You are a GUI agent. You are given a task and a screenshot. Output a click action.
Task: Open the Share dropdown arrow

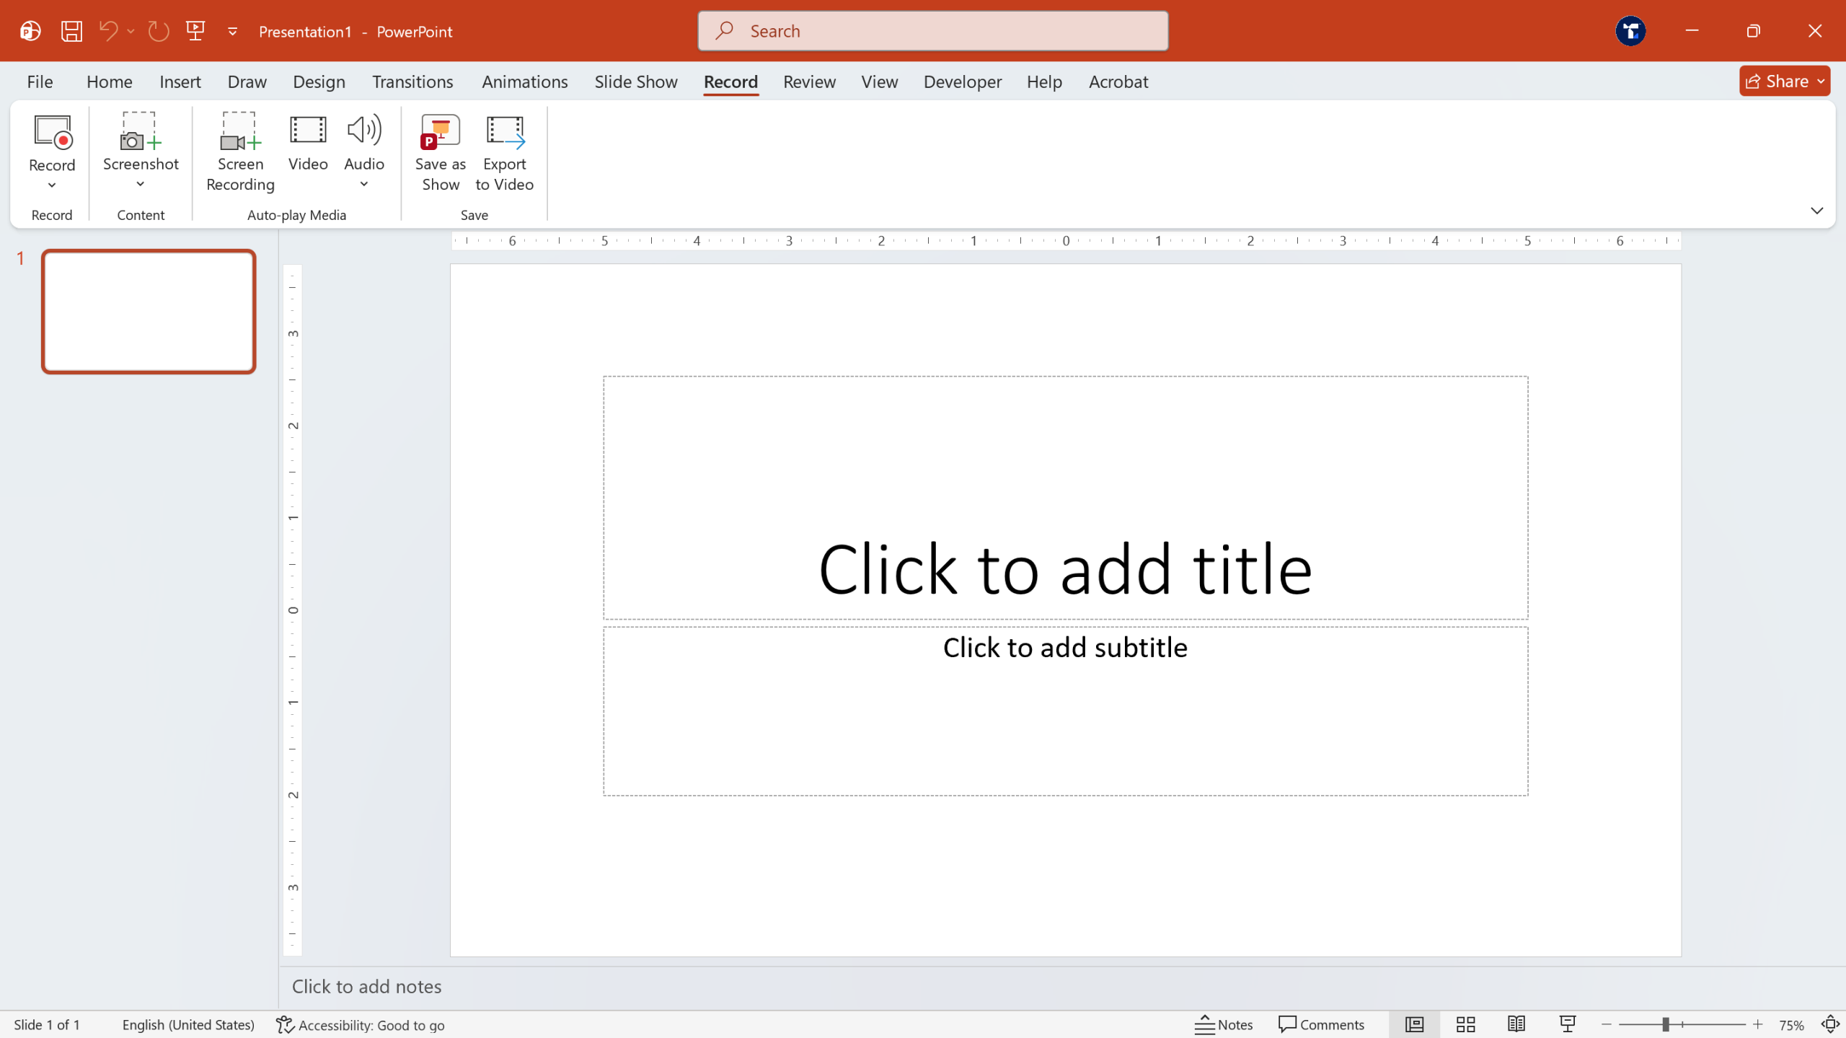(x=1821, y=82)
